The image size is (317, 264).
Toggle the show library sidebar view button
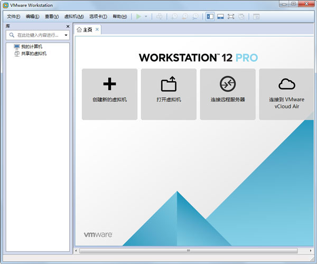click(210, 16)
